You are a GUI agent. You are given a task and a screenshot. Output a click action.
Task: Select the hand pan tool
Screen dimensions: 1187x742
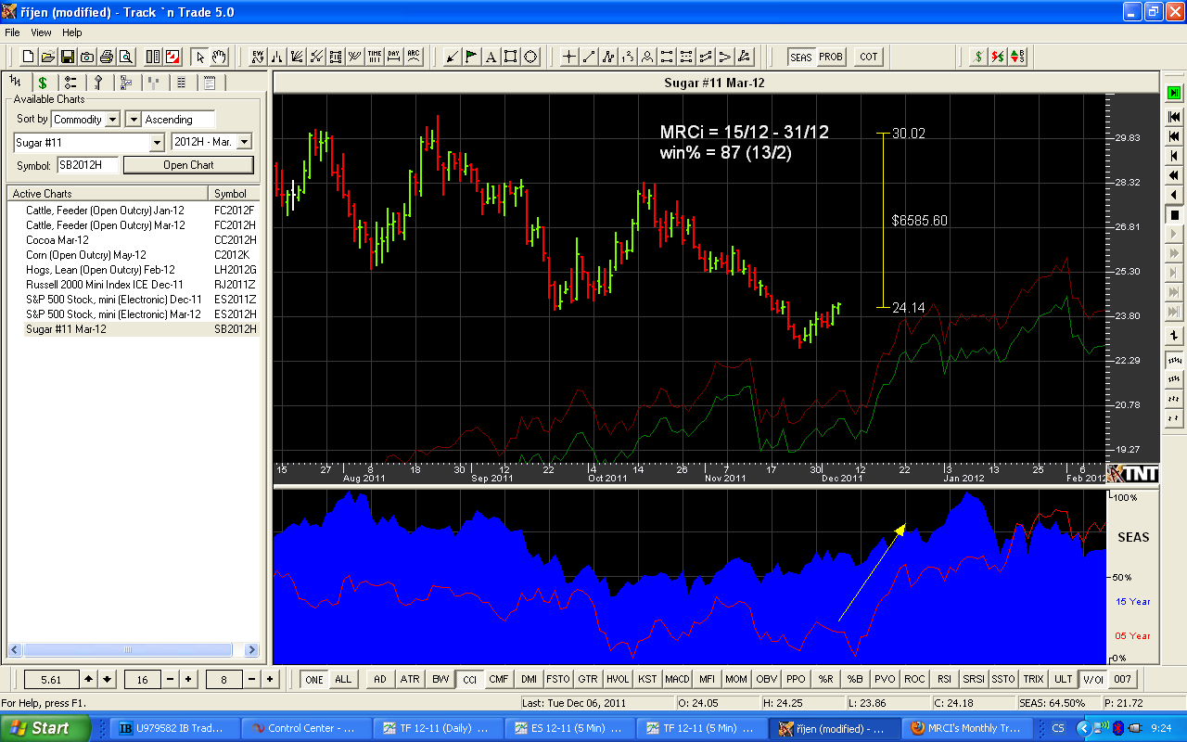tap(219, 57)
